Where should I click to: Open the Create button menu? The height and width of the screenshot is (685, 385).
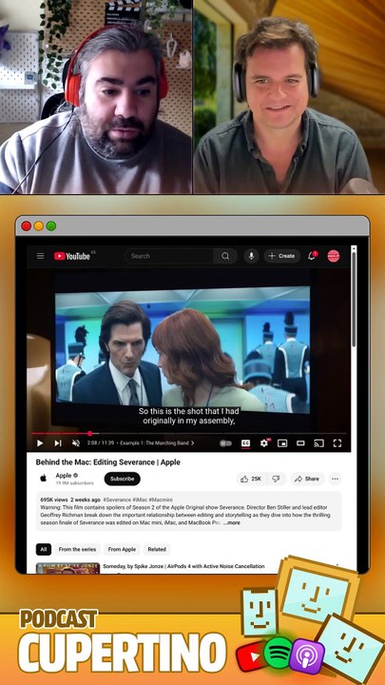(x=282, y=256)
